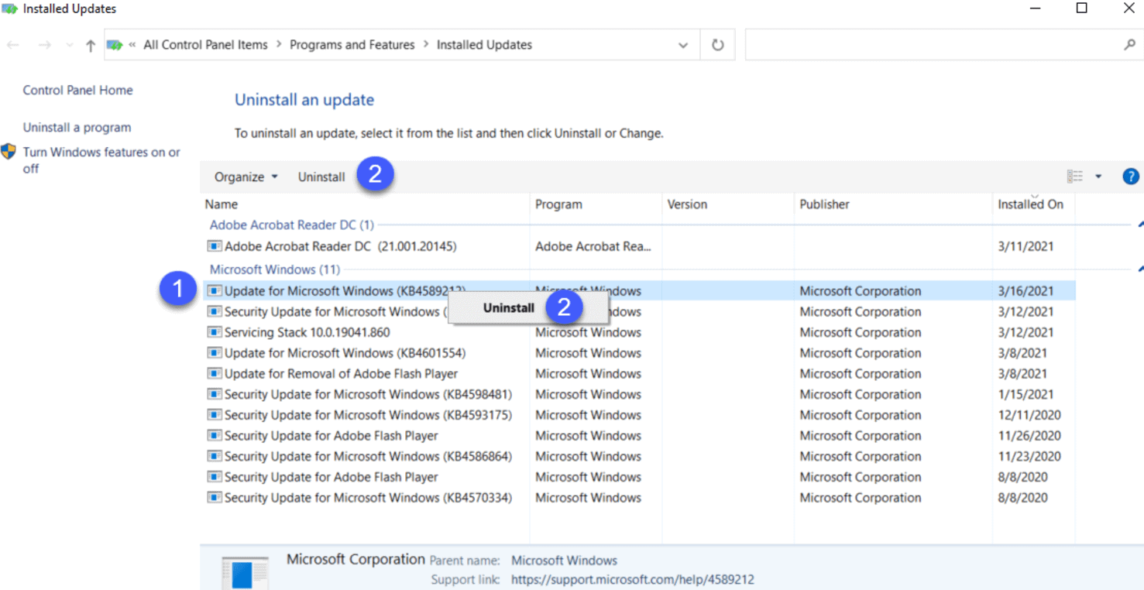1144x590 pixels.
Task: Click the Installed Updates title bar icon
Action: point(9,9)
